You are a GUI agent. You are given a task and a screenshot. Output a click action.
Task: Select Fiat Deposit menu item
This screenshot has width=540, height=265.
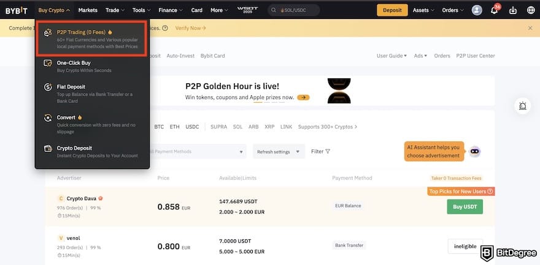pos(92,94)
